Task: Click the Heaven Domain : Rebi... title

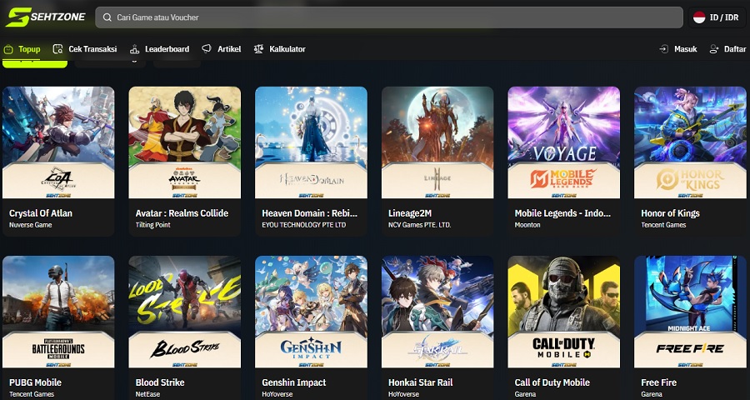Action: 309,213
